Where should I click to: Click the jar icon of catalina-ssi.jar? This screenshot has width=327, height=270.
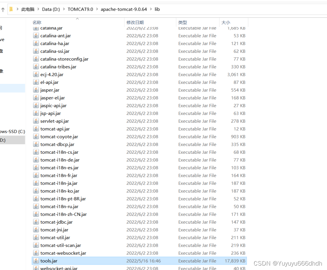pos(36,51)
